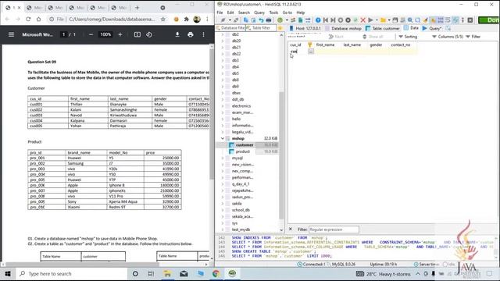The width and height of the screenshot is (500, 281).
Task: Expand the electronics database node
Action: (x=223, y=106)
